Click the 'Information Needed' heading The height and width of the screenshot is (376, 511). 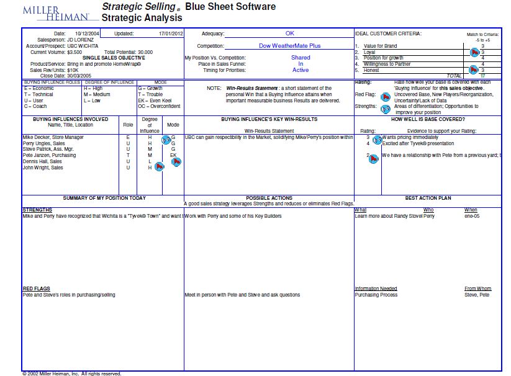point(376,289)
